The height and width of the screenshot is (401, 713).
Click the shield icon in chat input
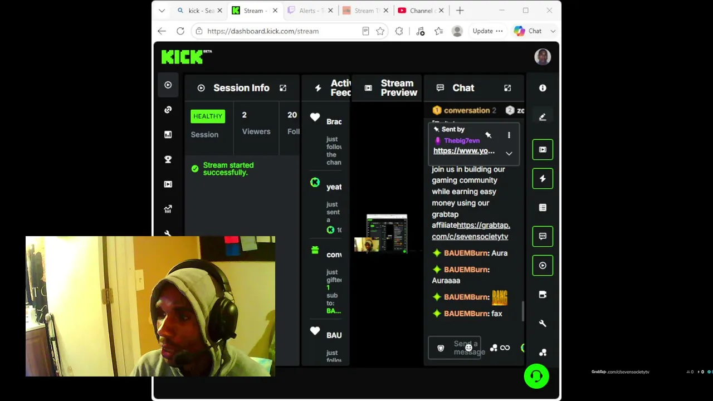pyautogui.click(x=441, y=348)
